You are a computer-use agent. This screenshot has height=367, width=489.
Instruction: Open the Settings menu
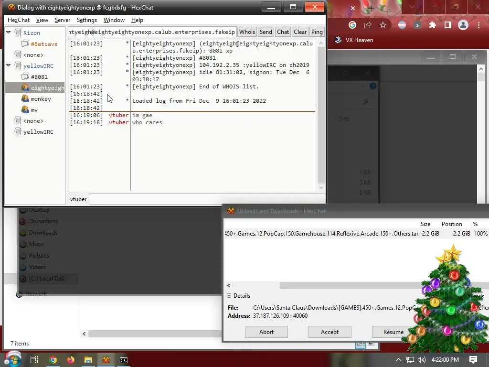tap(87, 20)
